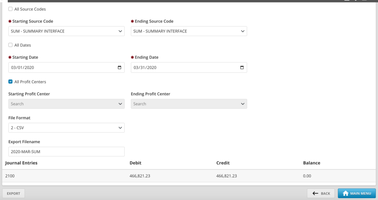
Task: Select the 2100 journal entries row
Action: (10, 176)
